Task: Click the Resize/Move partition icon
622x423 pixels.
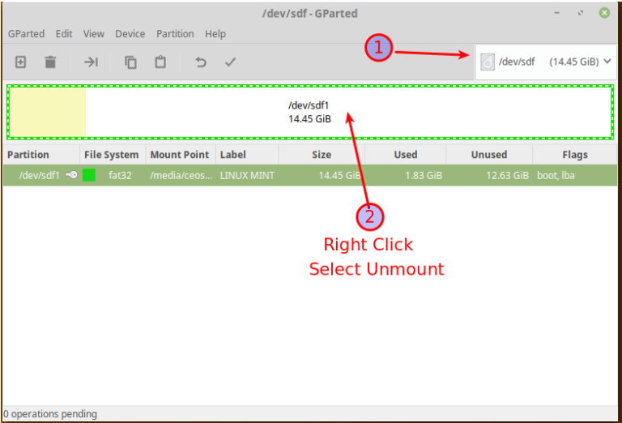Action: [91, 62]
